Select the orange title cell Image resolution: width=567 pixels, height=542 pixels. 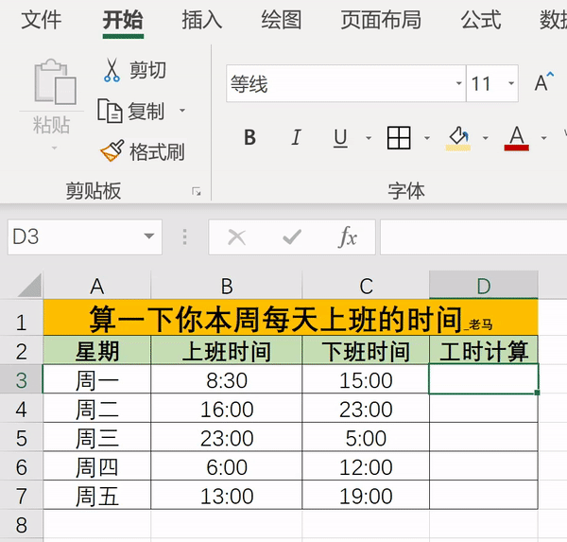[290, 318]
